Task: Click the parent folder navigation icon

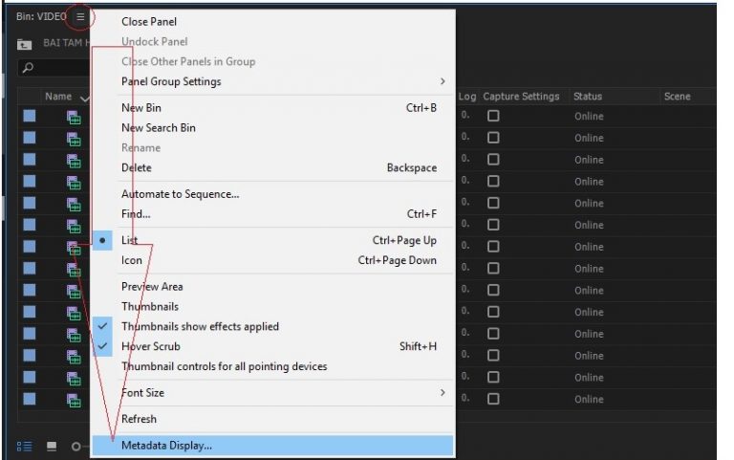Action: (x=24, y=44)
